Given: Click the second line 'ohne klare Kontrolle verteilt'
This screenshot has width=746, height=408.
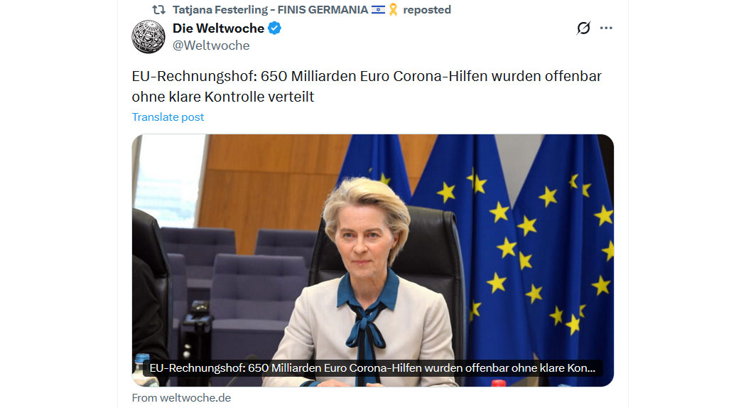Looking at the screenshot, I should pos(223,97).
